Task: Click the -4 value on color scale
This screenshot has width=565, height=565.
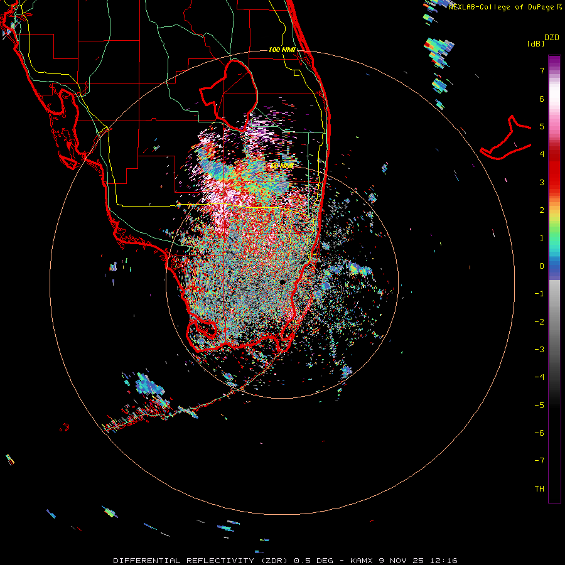Action: point(539,377)
